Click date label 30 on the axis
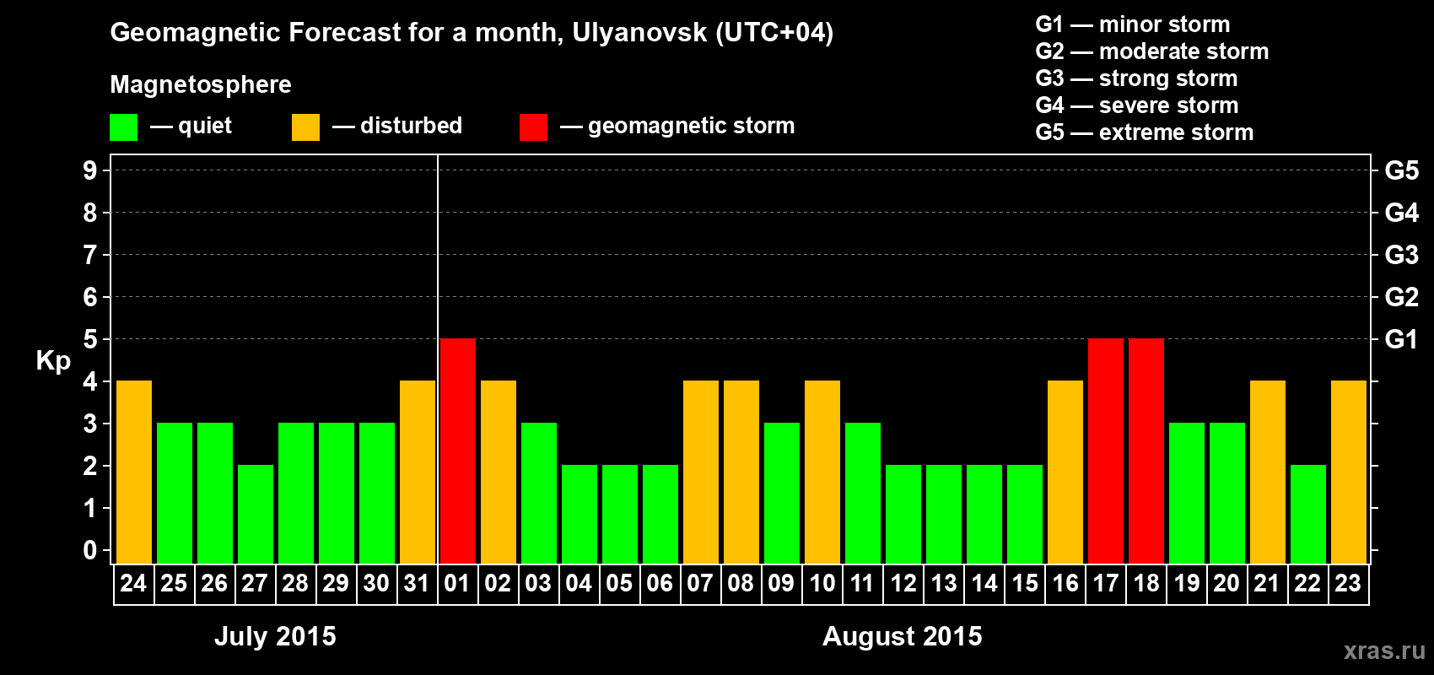 pyautogui.click(x=376, y=583)
